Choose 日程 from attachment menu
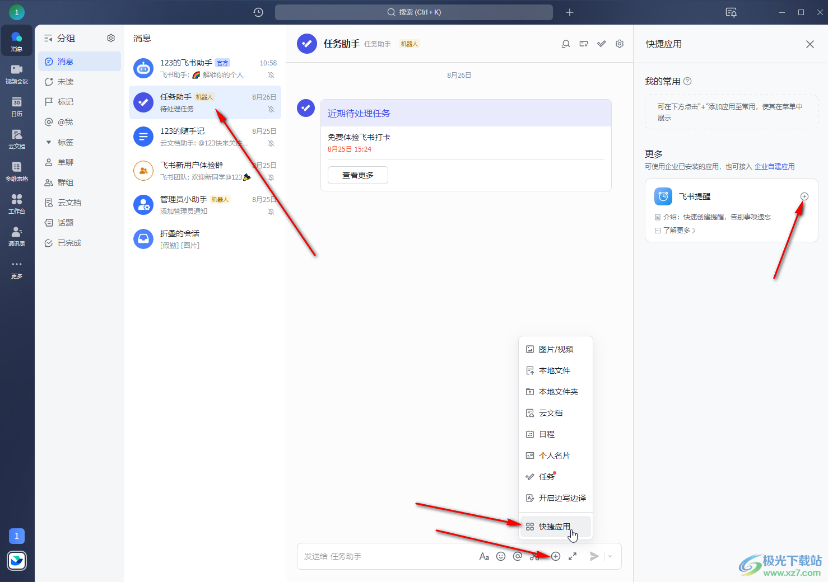The height and width of the screenshot is (582, 828). point(556,434)
